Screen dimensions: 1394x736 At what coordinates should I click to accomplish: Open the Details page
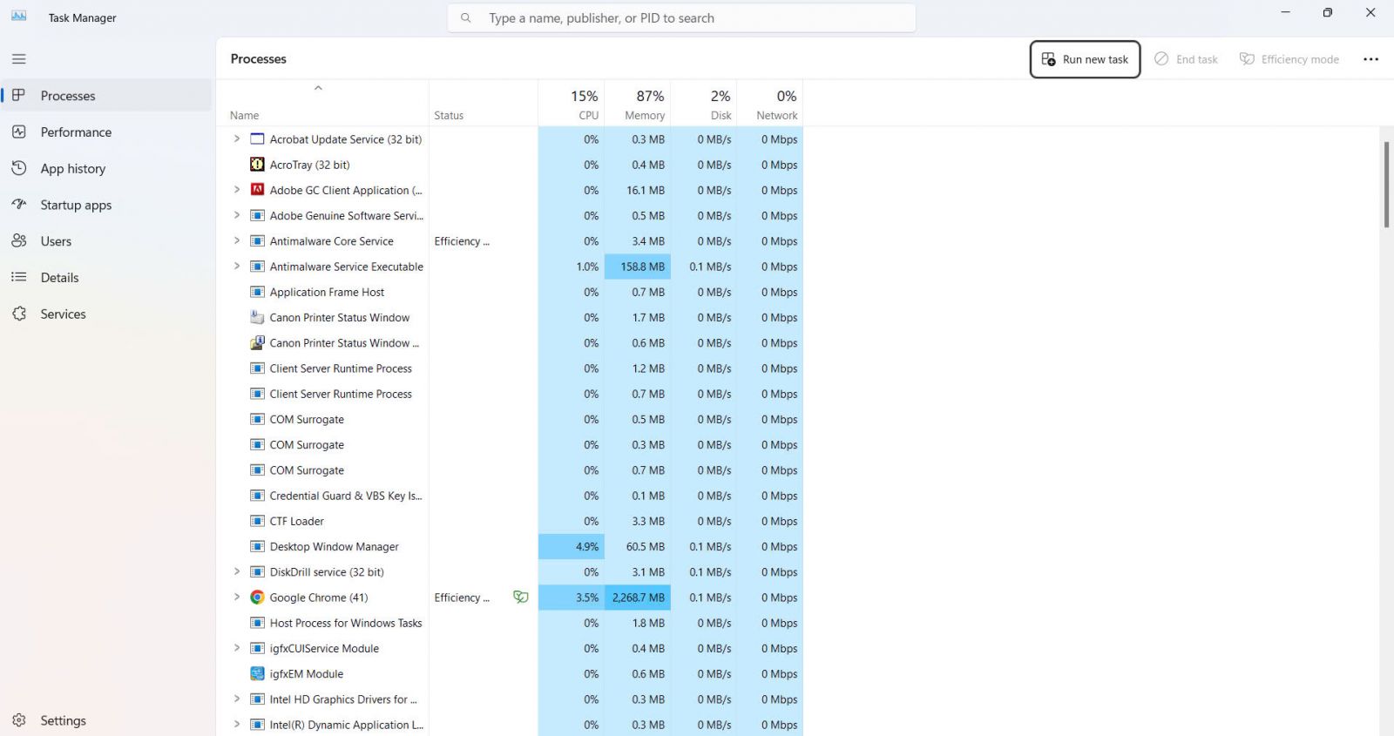click(107, 278)
